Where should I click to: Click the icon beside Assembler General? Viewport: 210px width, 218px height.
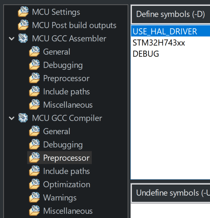click(x=35, y=52)
